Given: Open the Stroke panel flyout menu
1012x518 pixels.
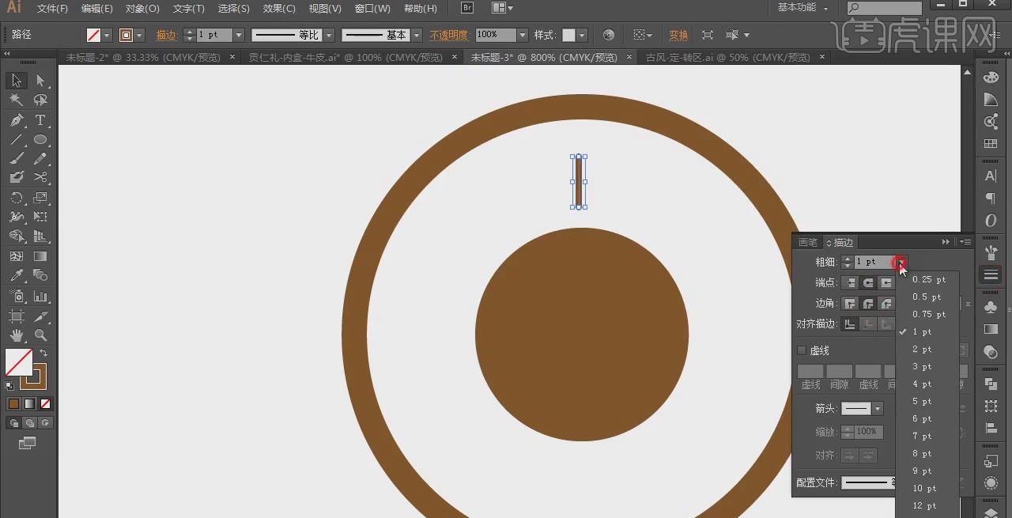Looking at the screenshot, I should 965,242.
